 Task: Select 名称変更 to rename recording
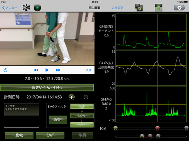pos(117,8)
